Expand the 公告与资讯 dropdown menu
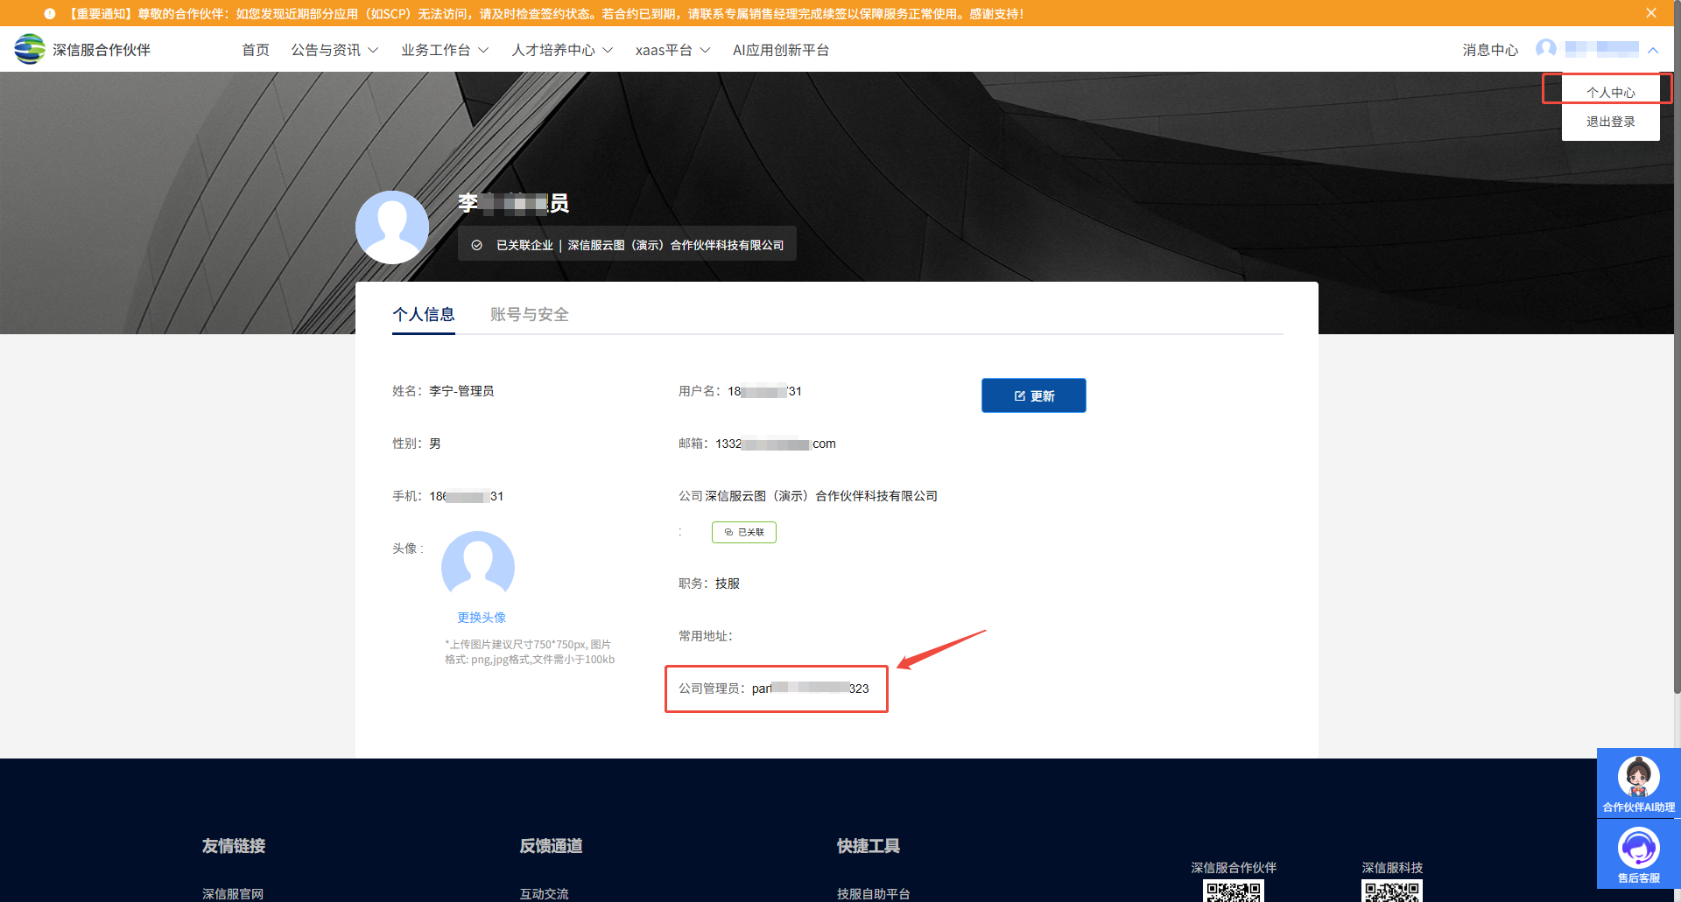 334,50
